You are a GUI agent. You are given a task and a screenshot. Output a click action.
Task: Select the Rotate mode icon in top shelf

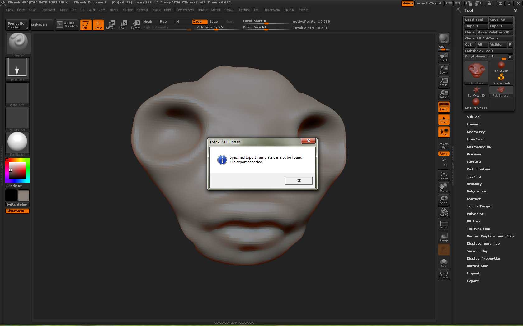coord(135,25)
